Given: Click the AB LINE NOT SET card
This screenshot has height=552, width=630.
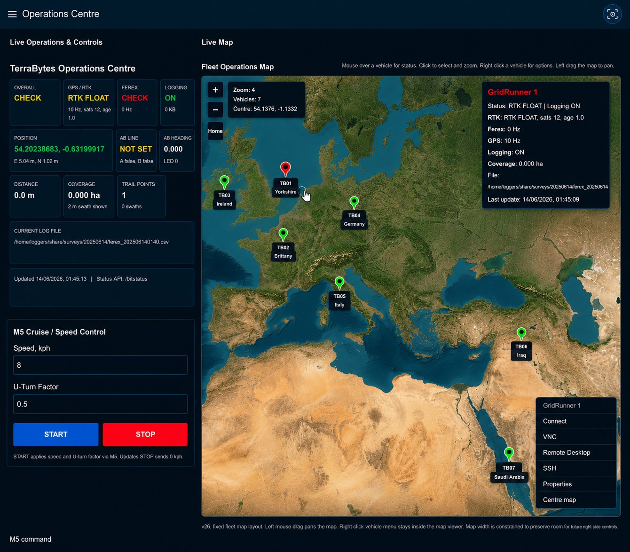Looking at the screenshot, I should [136, 150].
